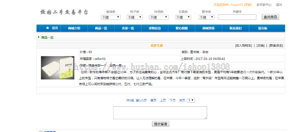304x132 pixels.
Task: Focus the comment message textarea
Action: click(160, 113)
